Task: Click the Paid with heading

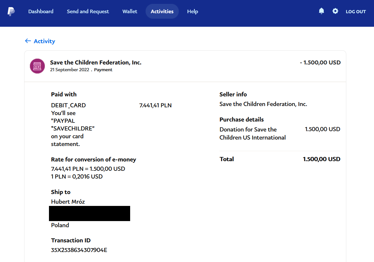Action: tap(64, 94)
